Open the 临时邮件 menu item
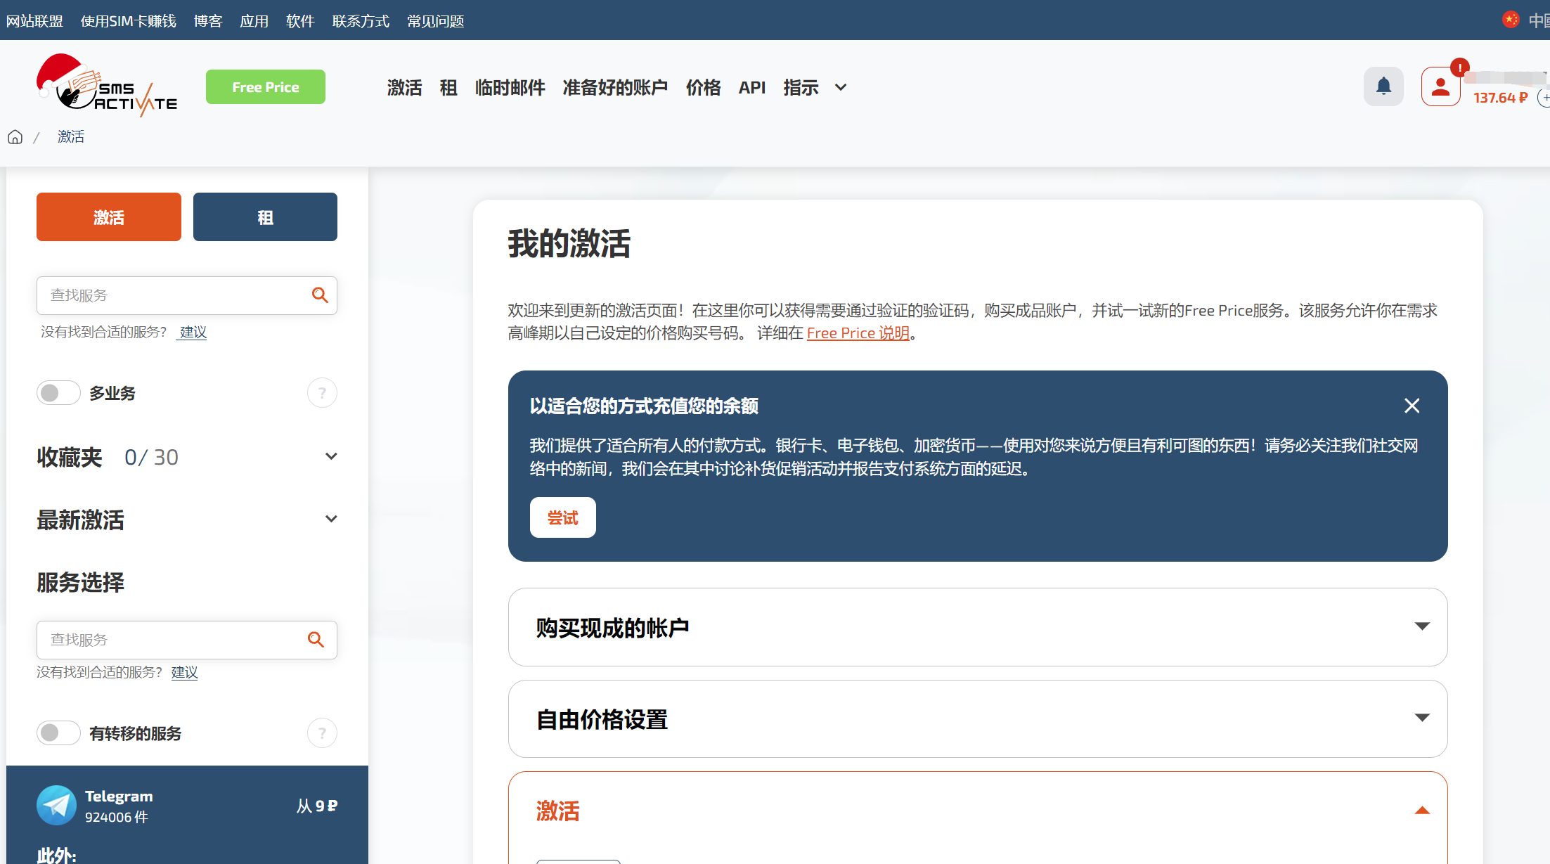 (510, 88)
